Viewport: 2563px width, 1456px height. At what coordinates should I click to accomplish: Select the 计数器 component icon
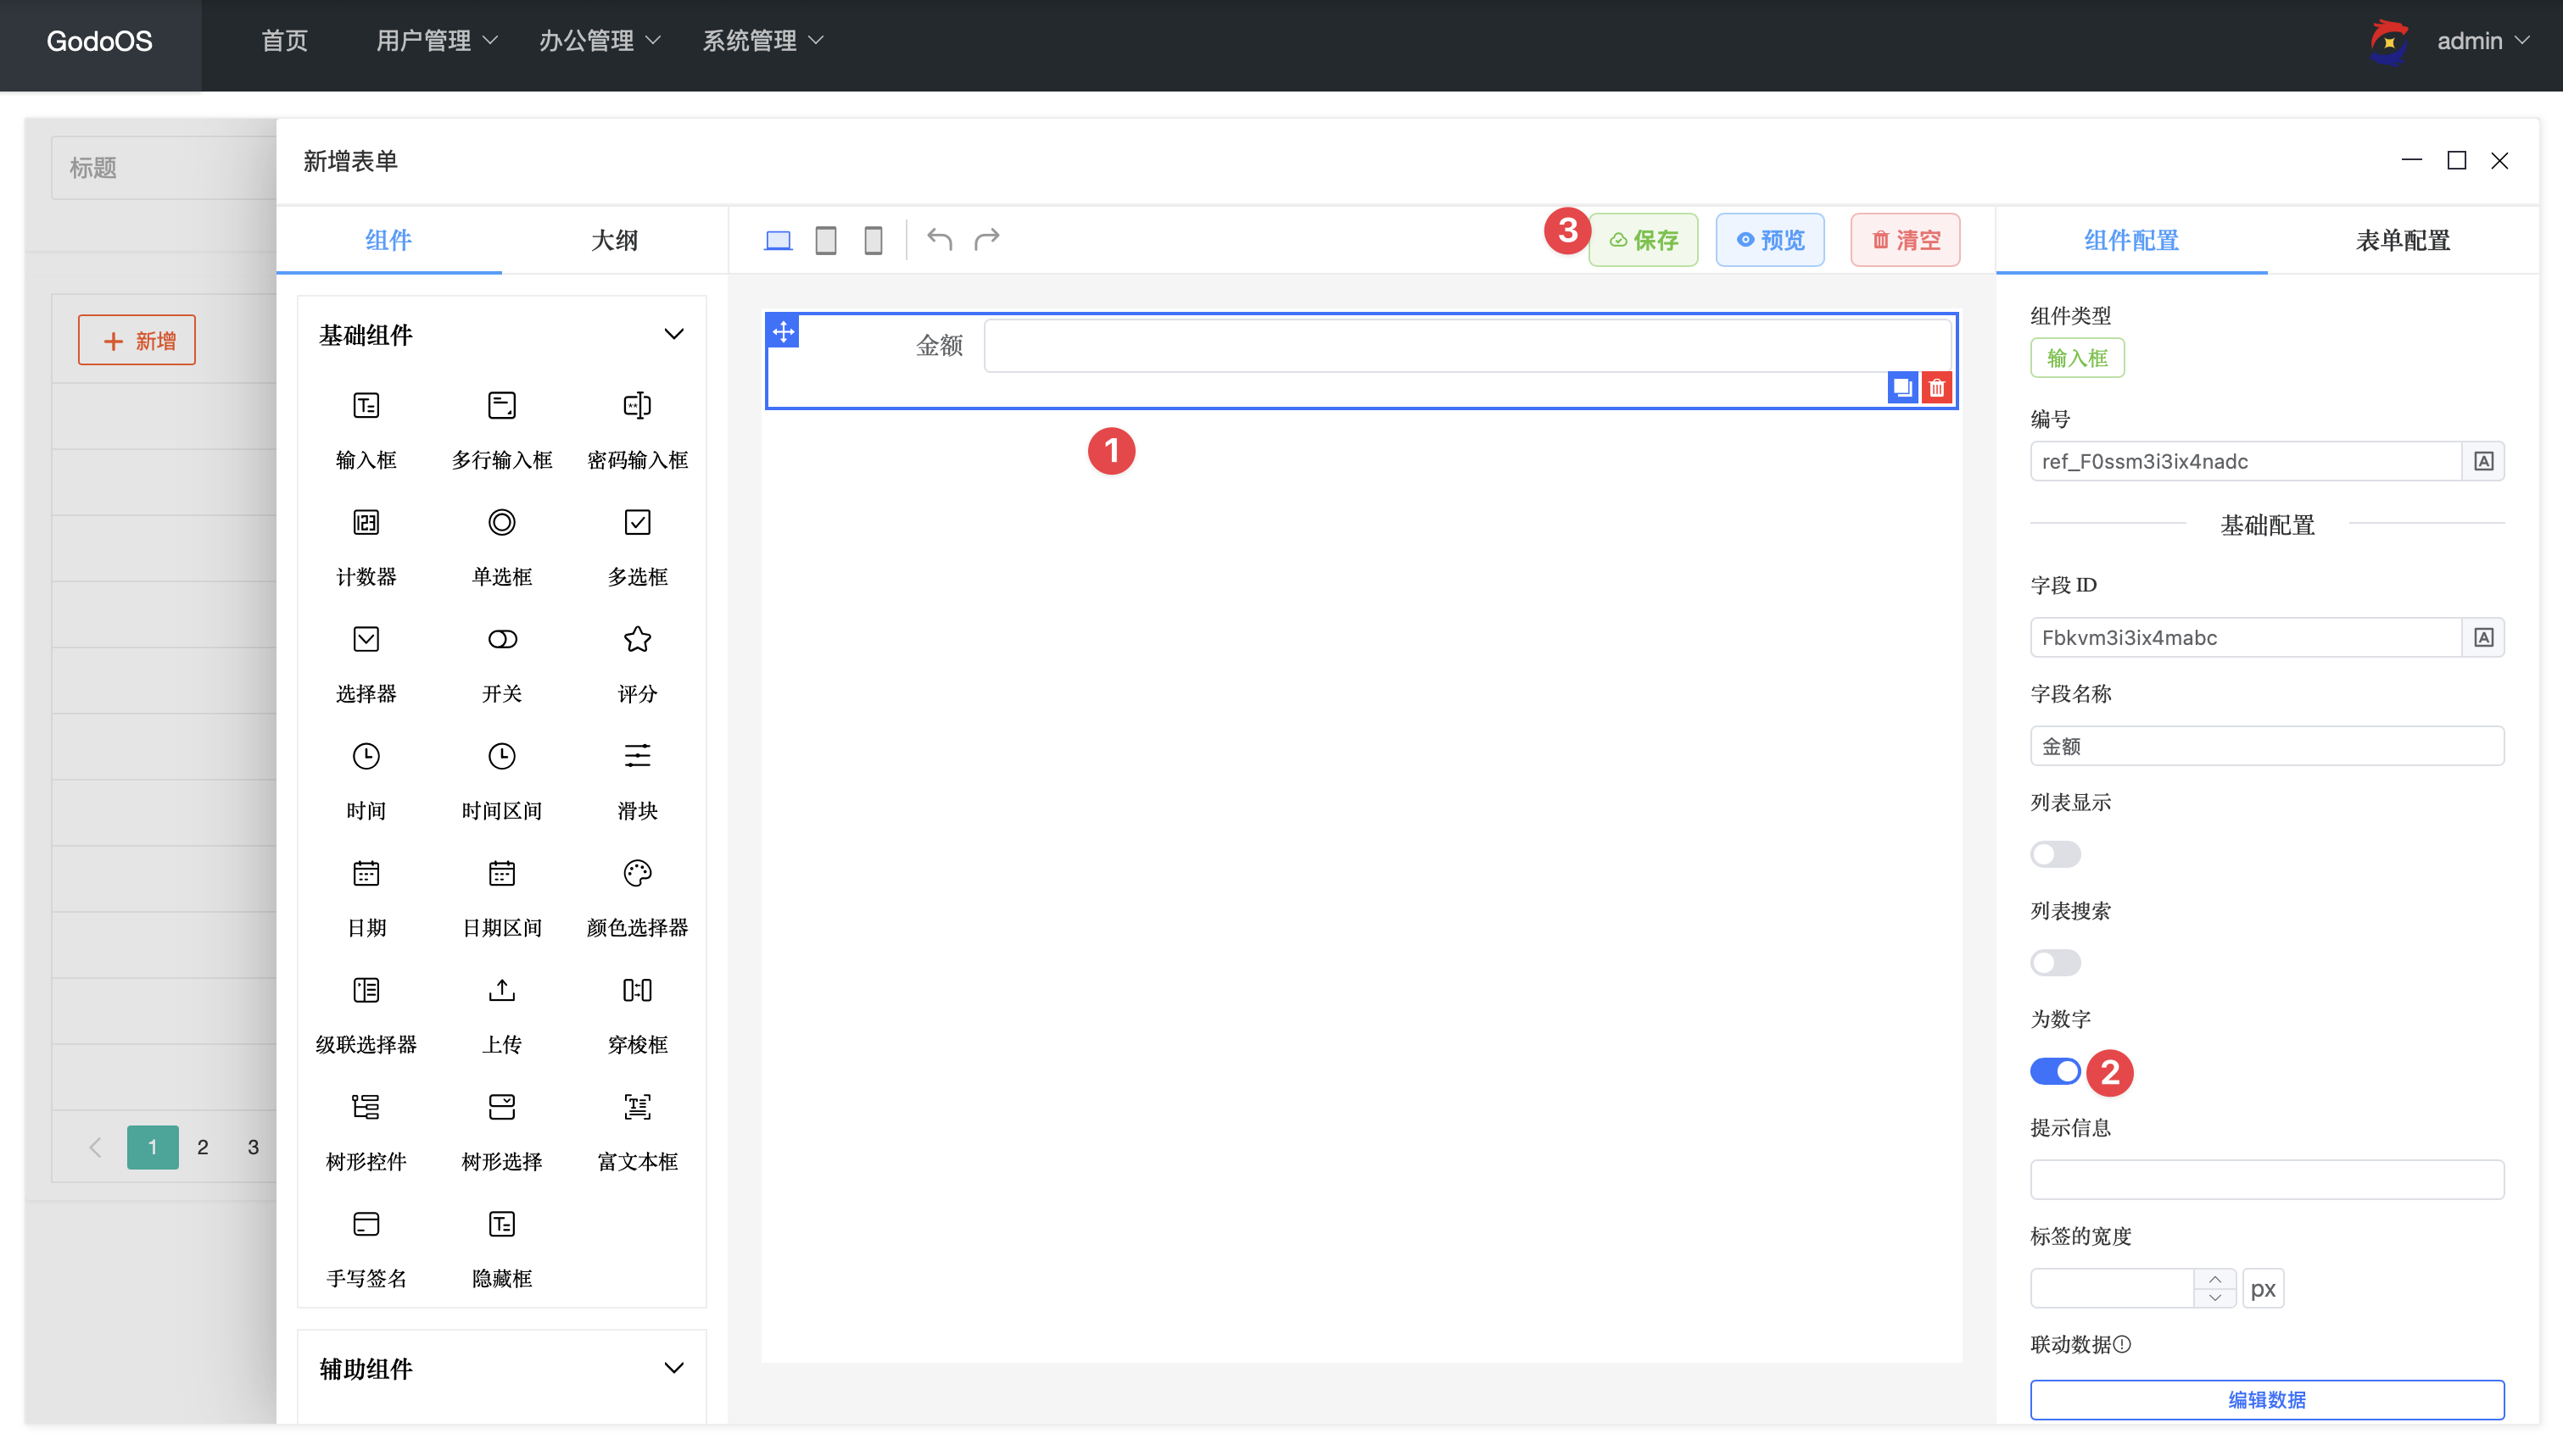(366, 522)
